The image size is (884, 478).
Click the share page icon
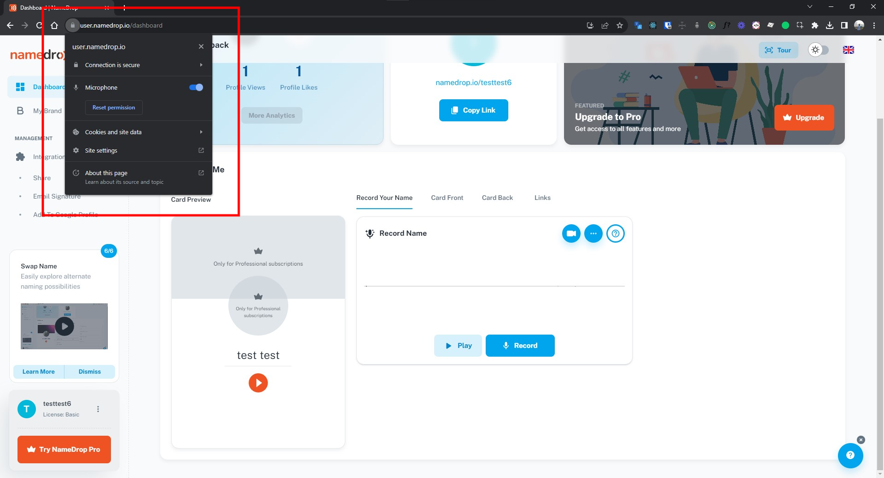pos(605,25)
